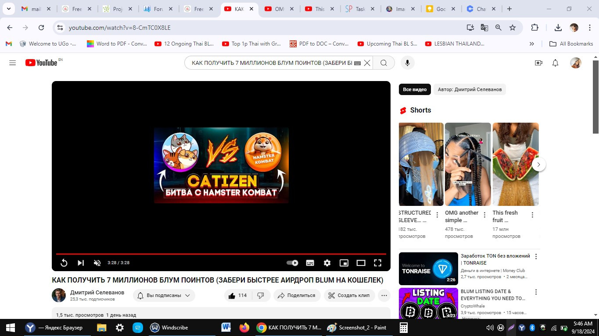Toggle the autoplay switch in player
599x336 pixels.
tap(292, 263)
